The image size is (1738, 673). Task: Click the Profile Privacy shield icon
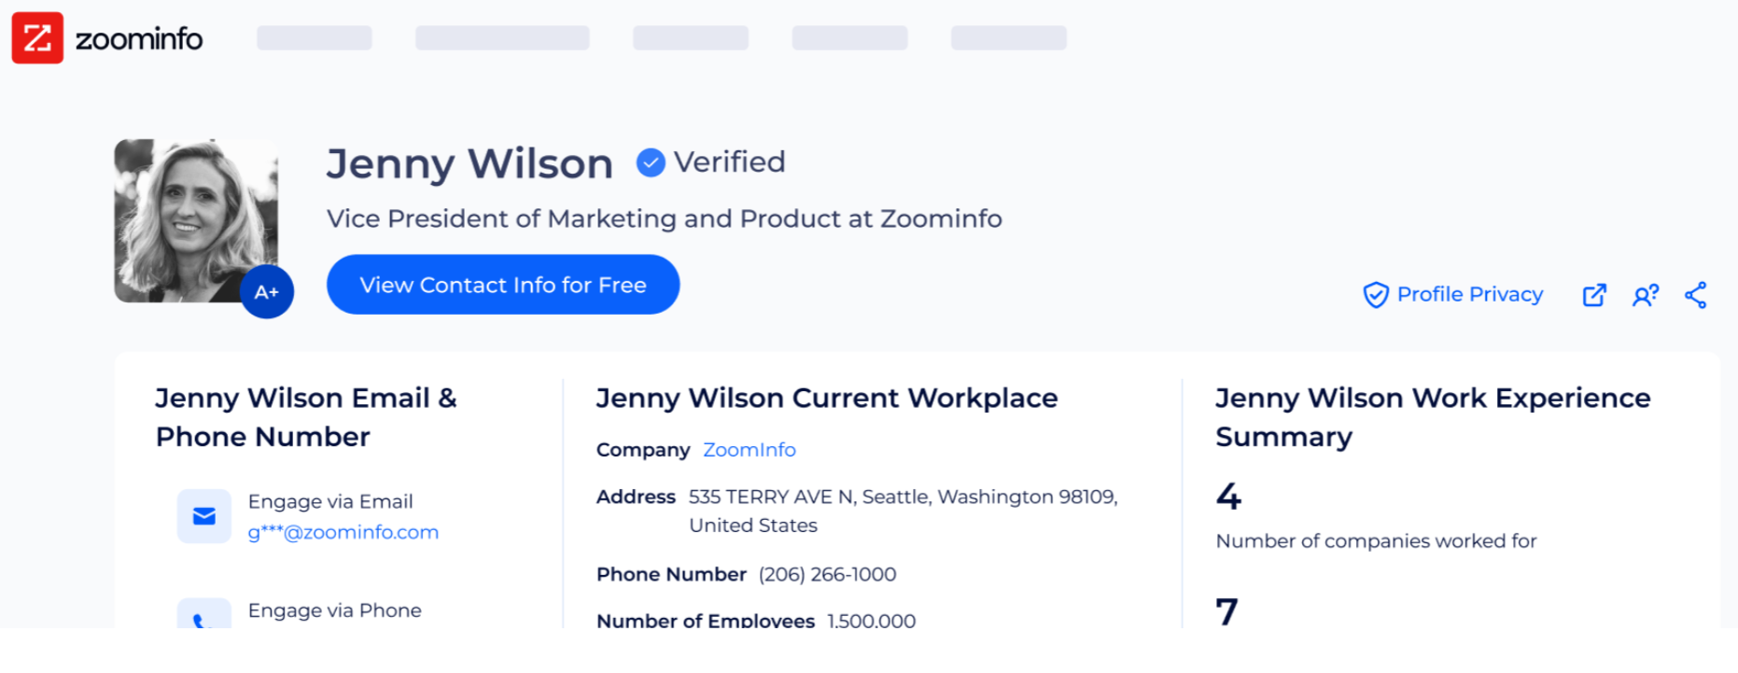click(x=1376, y=295)
